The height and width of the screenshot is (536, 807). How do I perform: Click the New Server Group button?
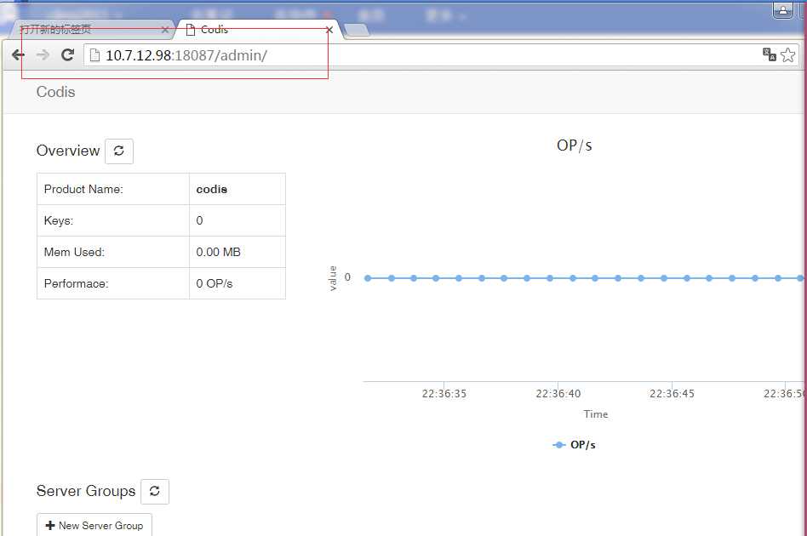(94, 525)
